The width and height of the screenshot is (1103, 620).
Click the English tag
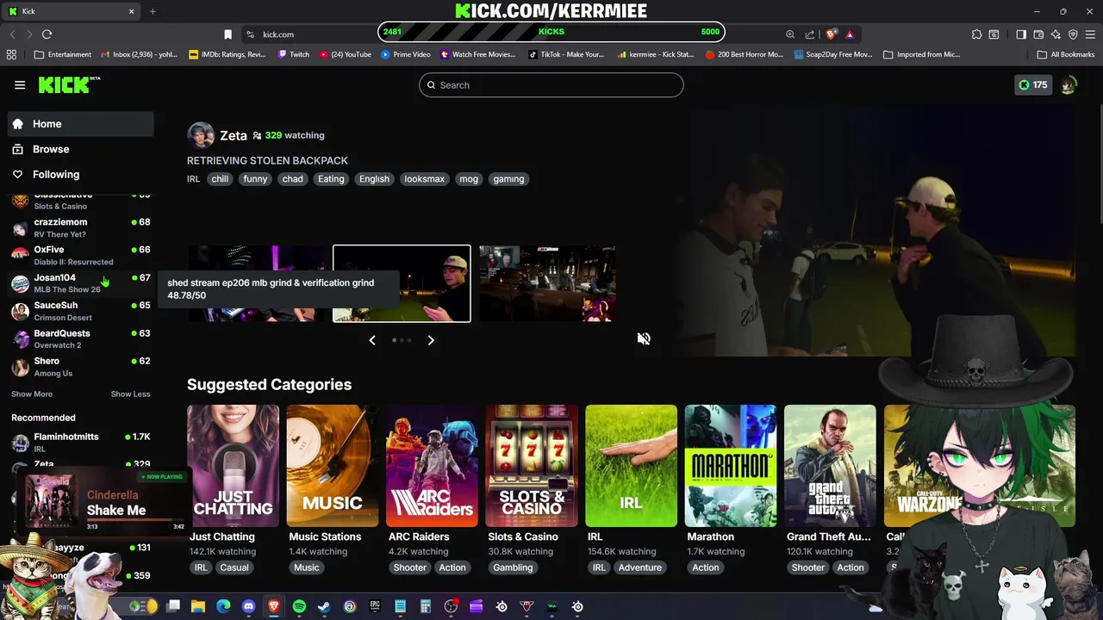tap(374, 179)
